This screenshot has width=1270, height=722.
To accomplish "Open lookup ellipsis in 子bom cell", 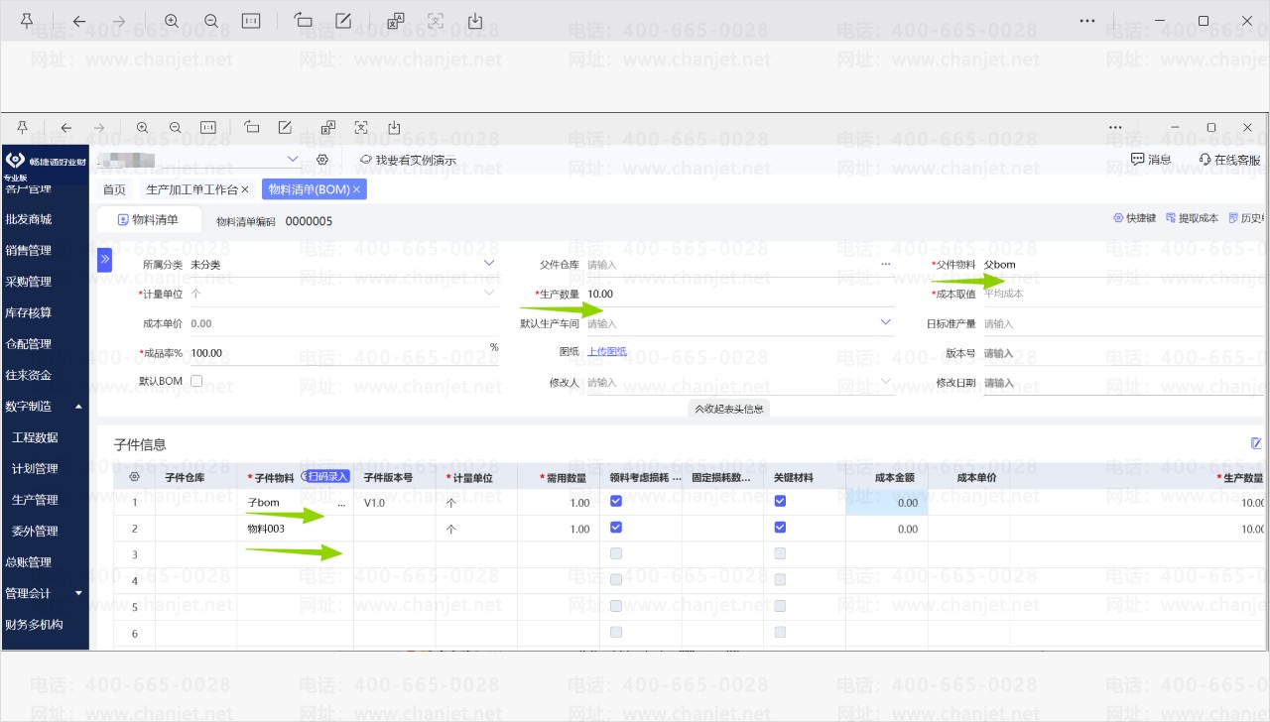I will coord(343,503).
